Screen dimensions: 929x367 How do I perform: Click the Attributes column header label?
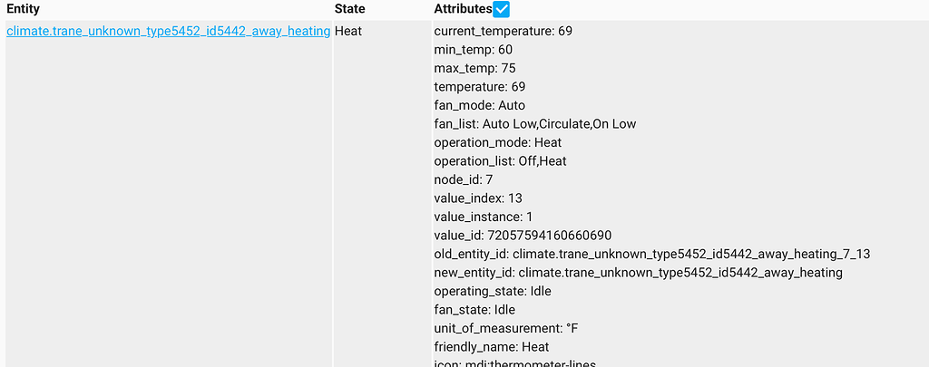tap(462, 9)
